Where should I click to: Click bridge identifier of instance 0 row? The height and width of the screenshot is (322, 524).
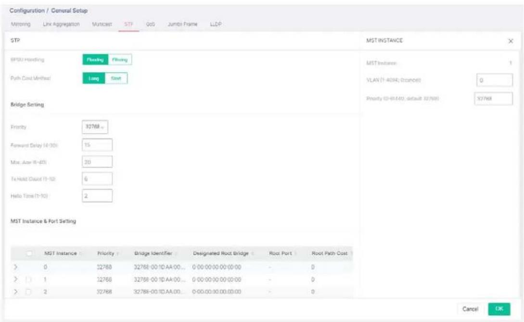(159, 267)
